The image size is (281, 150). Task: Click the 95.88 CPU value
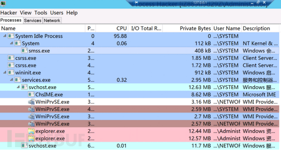tap(120, 36)
